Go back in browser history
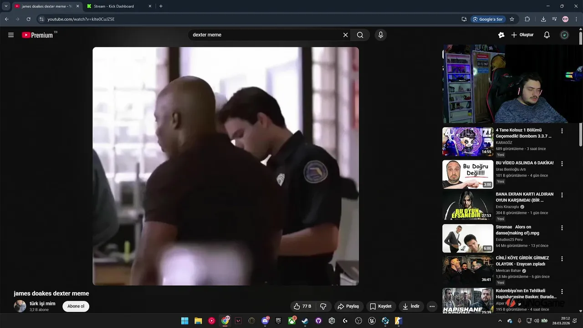The width and height of the screenshot is (583, 328). (6, 19)
